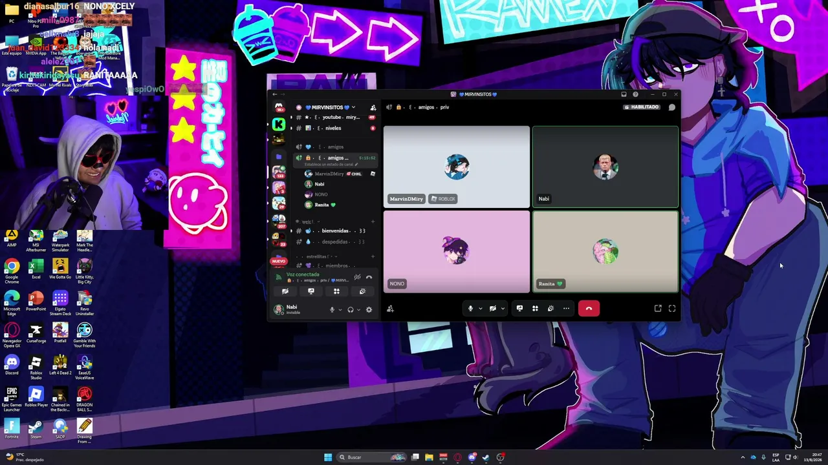Open File Explorer from the taskbar
This screenshot has width=828, height=465.
tap(429, 457)
